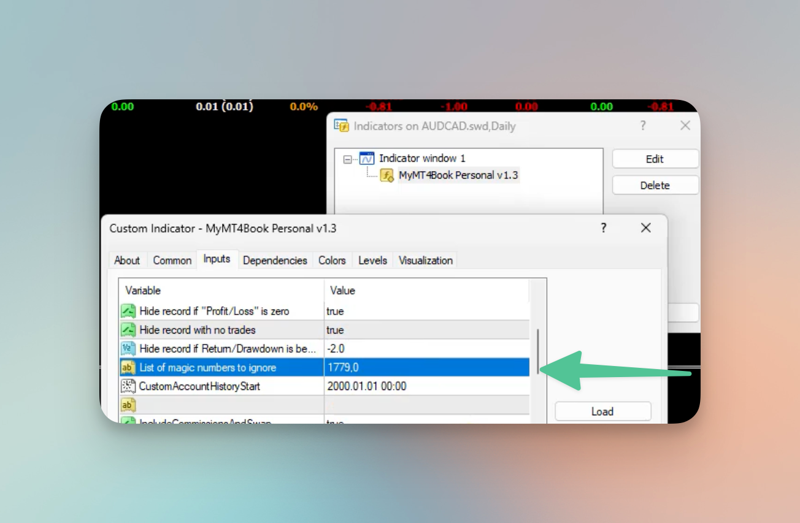Click the string icon for magic numbers row
This screenshot has width=800, height=523.
[128, 368]
